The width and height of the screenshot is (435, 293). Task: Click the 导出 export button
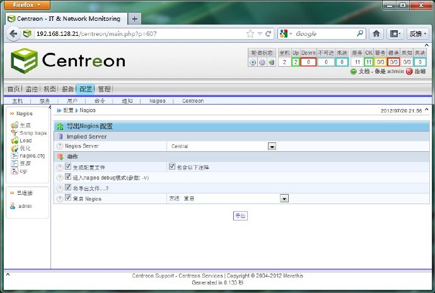pos(240,215)
